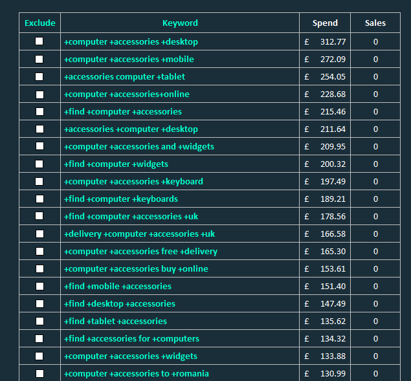Click keyword '+computer +accessories buy +online'
The height and width of the screenshot is (381, 411).
point(136,269)
